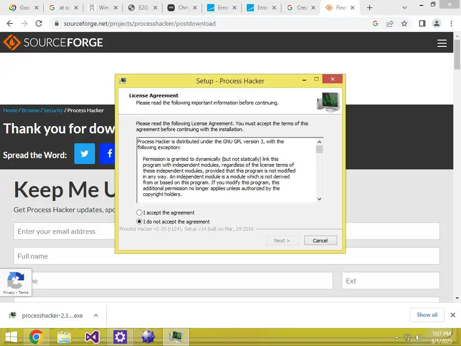Viewport: 461px width, 346px height.
Task: Select 'I do not accept the agreement' option
Action: pos(140,222)
